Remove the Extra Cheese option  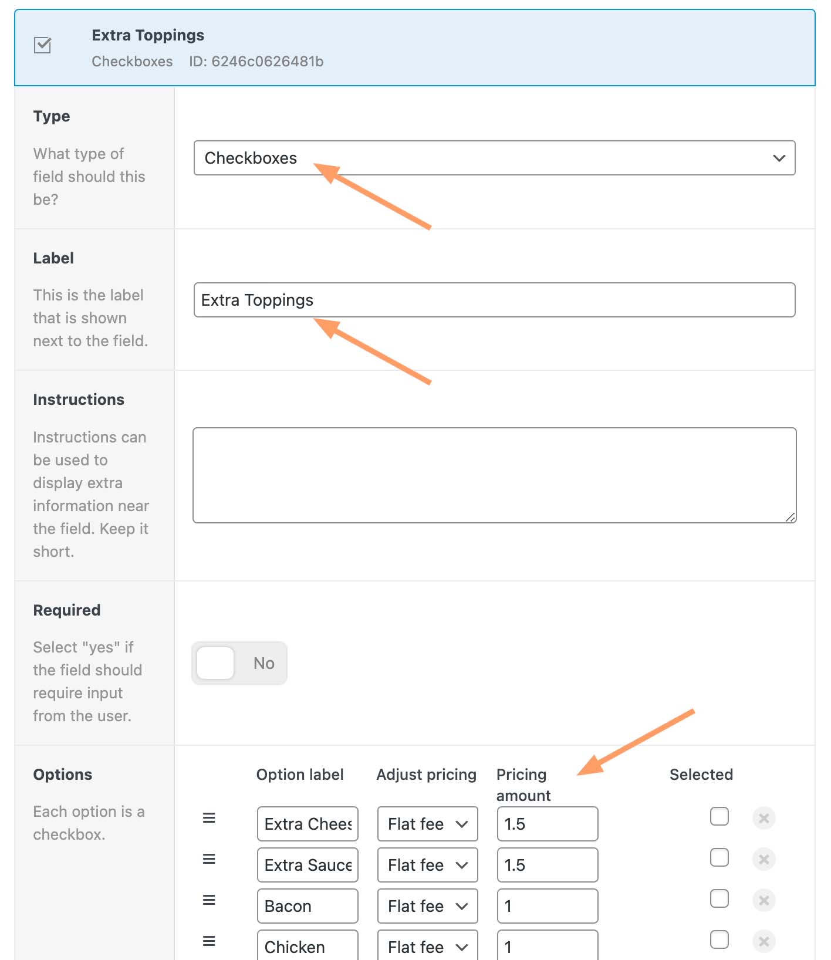click(764, 818)
